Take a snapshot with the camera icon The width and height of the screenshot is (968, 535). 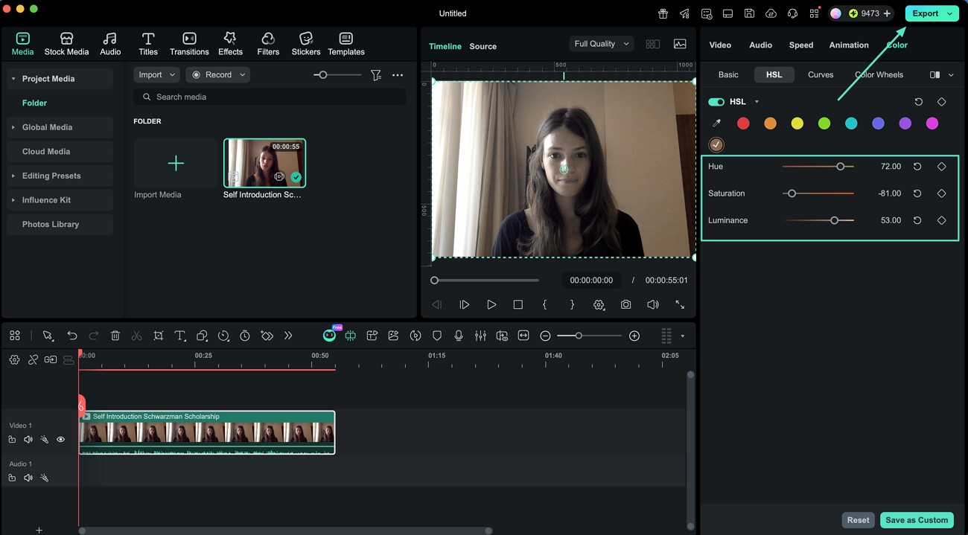(625, 304)
